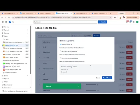
Task: Click the Apps more options ellipsis
Action: tap(27, 36)
